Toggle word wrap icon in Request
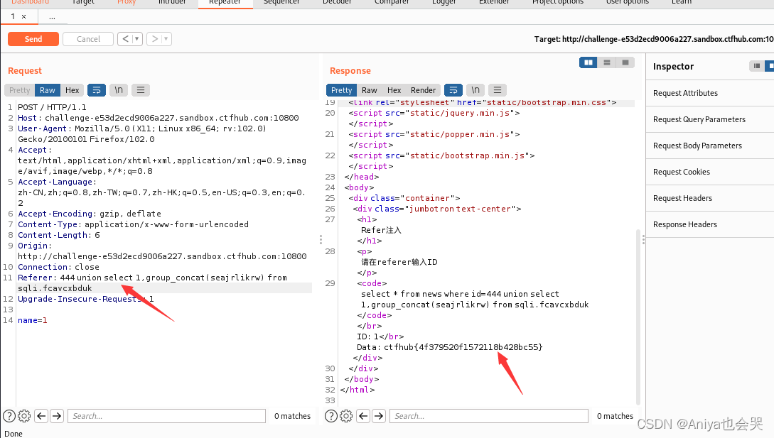Viewport: 774px width, 438px height. [97, 90]
